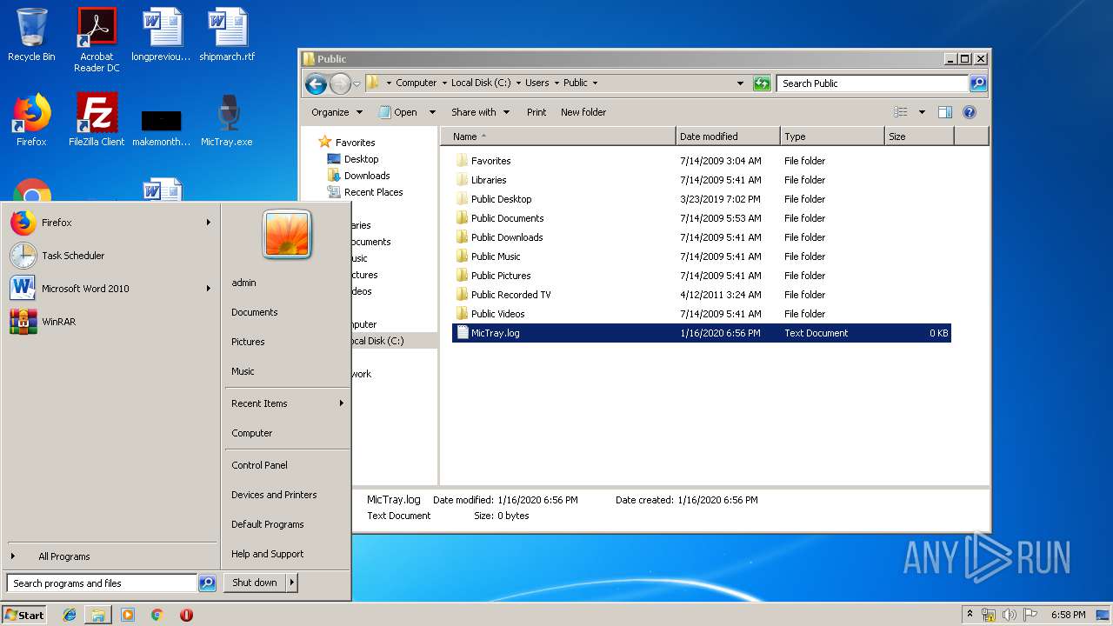Viewport: 1113px width, 626px height.
Task: Open Firefox desktop shortcut
Action: tap(31, 120)
